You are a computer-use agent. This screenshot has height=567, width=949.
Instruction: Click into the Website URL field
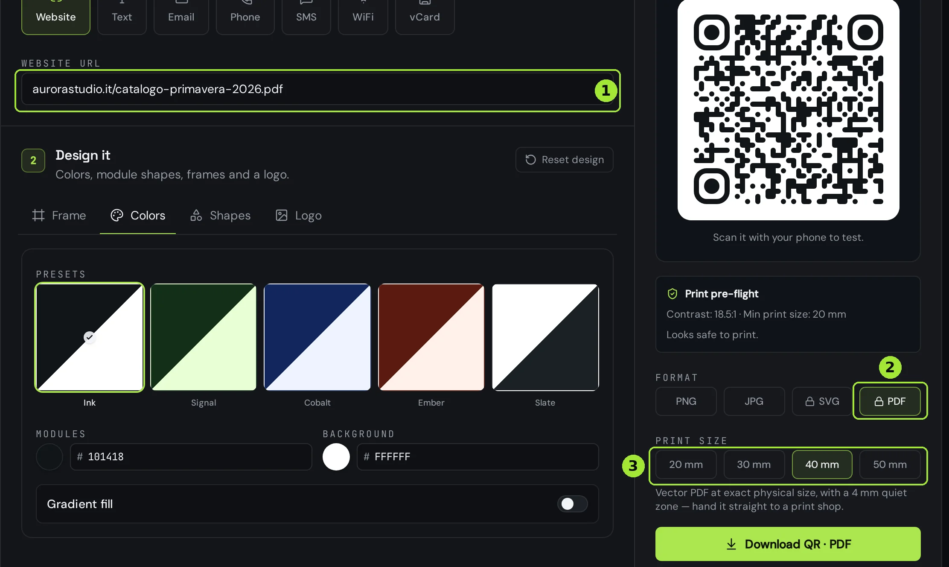coord(317,89)
